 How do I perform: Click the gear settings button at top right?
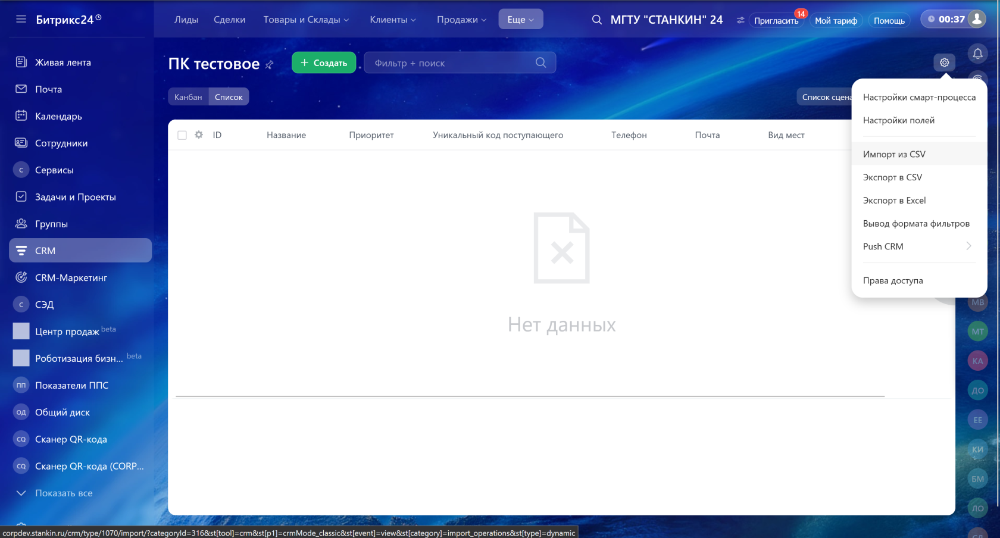944,62
